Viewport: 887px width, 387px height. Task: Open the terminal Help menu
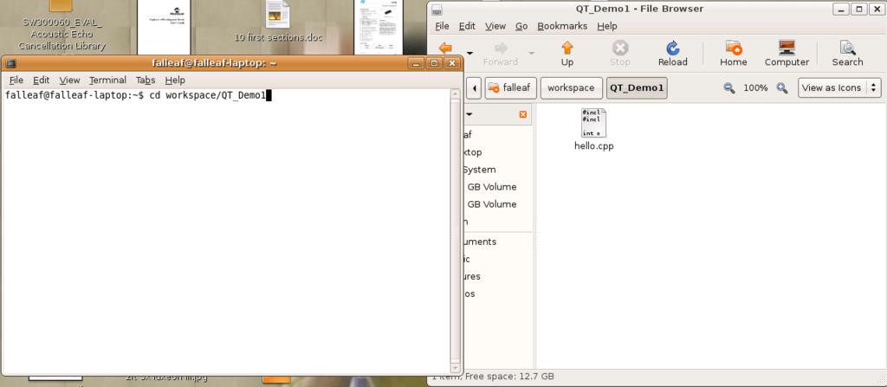point(175,80)
